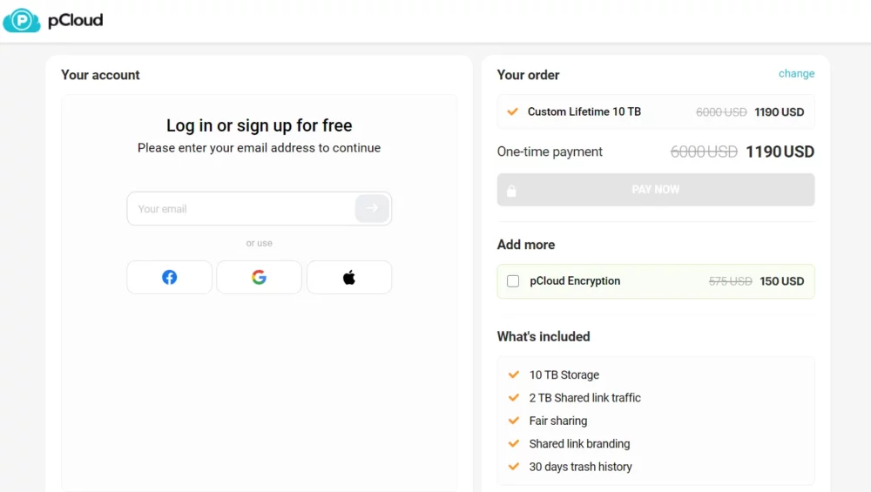The height and width of the screenshot is (492, 871).
Task: Click the pCloud Encryption label
Action: 575,281
